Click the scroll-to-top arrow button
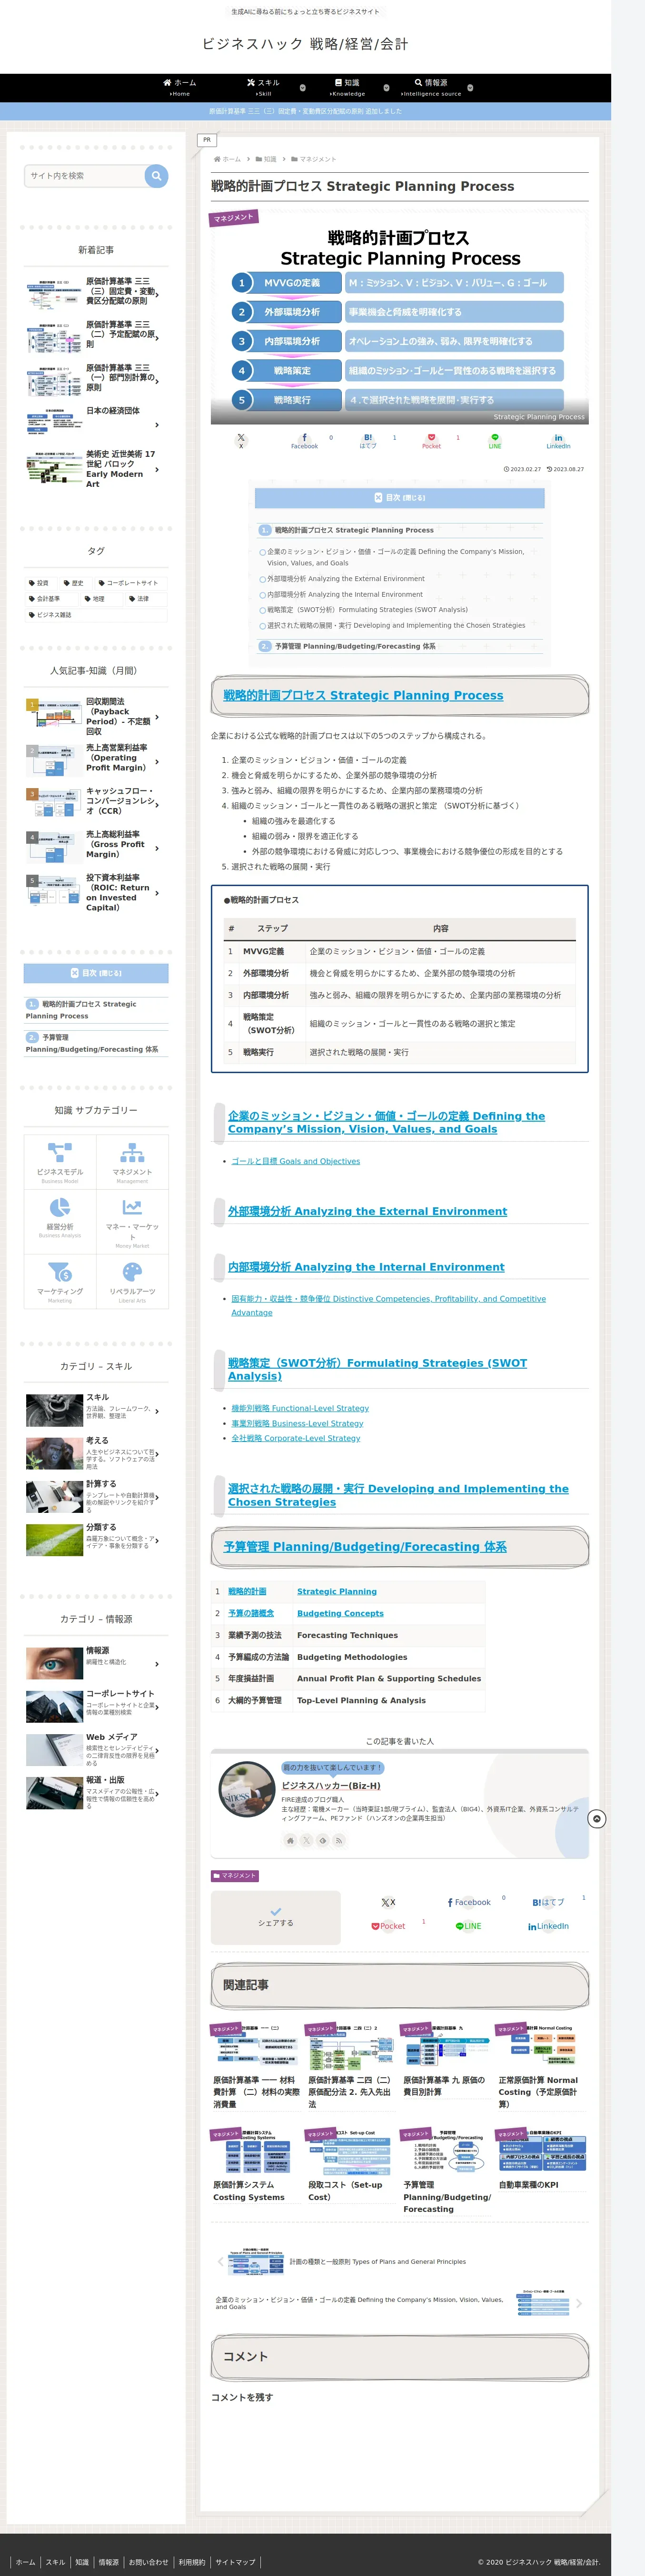645x2576 pixels. pos(596,1818)
